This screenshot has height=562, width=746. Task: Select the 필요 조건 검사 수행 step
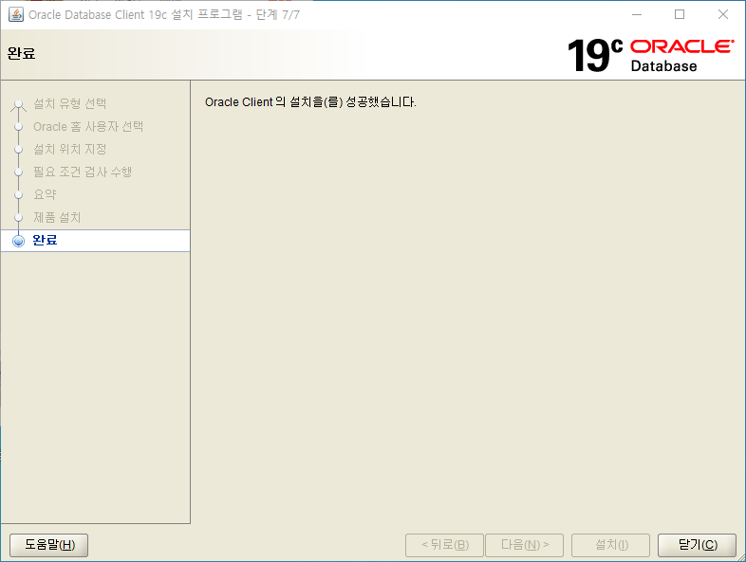[83, 172]
